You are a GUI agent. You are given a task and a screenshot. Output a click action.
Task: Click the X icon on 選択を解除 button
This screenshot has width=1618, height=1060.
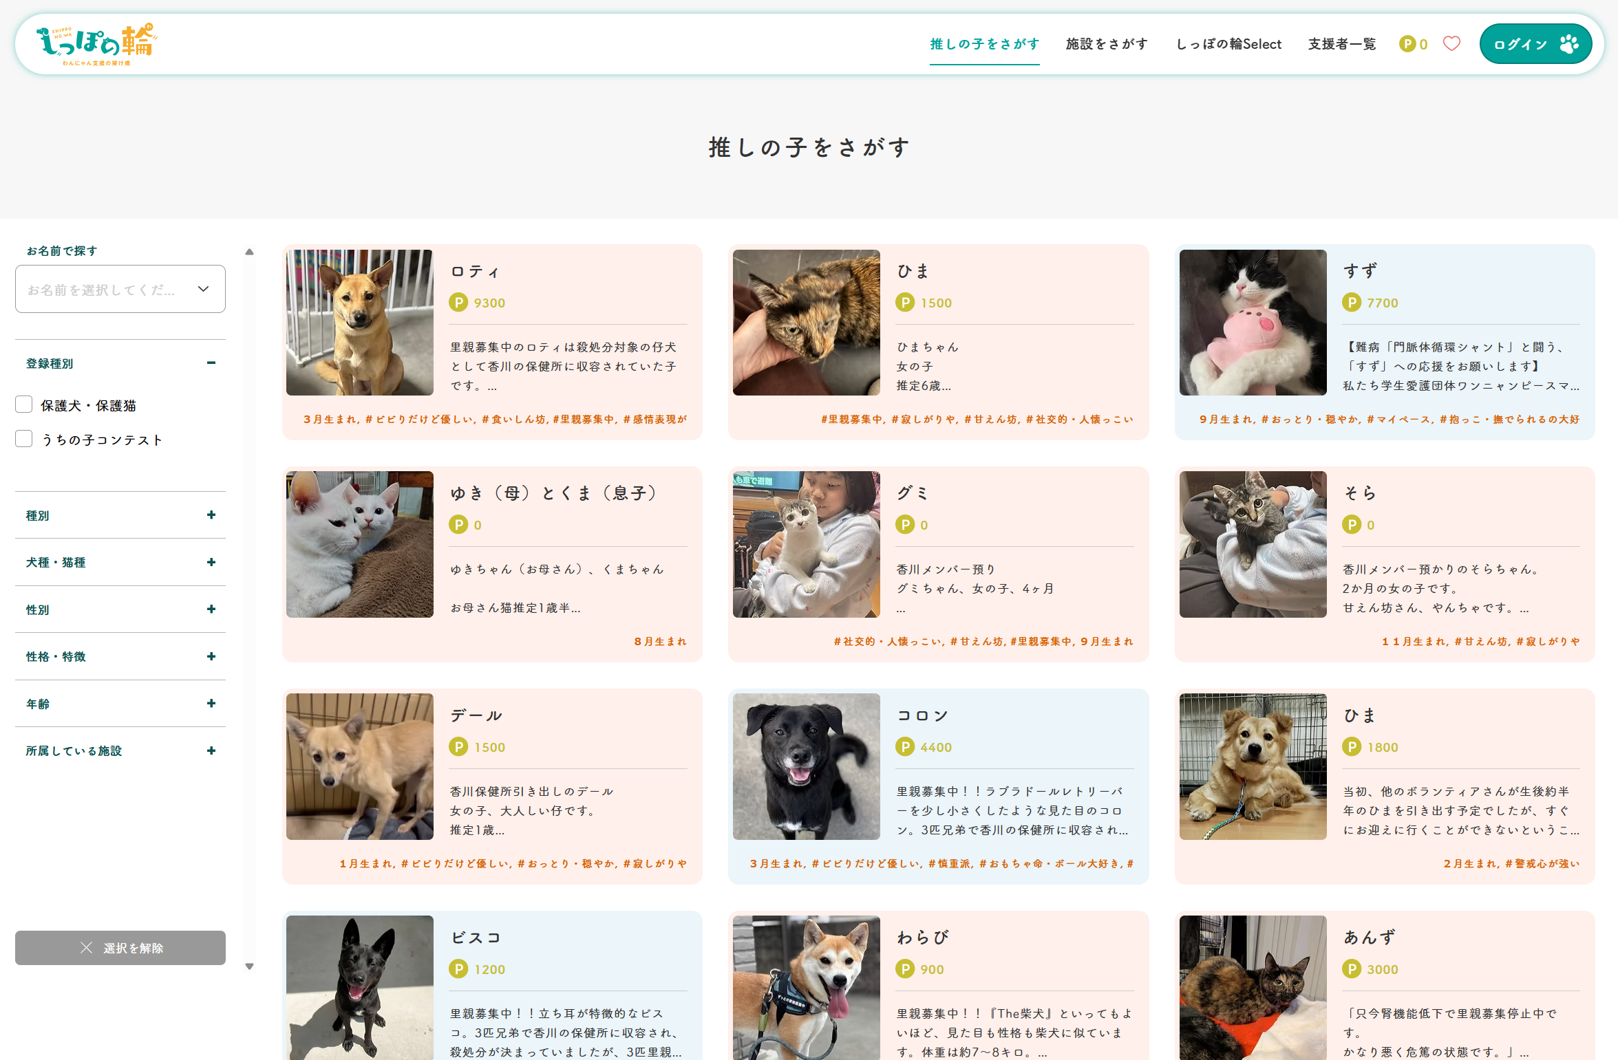(86, 948)
